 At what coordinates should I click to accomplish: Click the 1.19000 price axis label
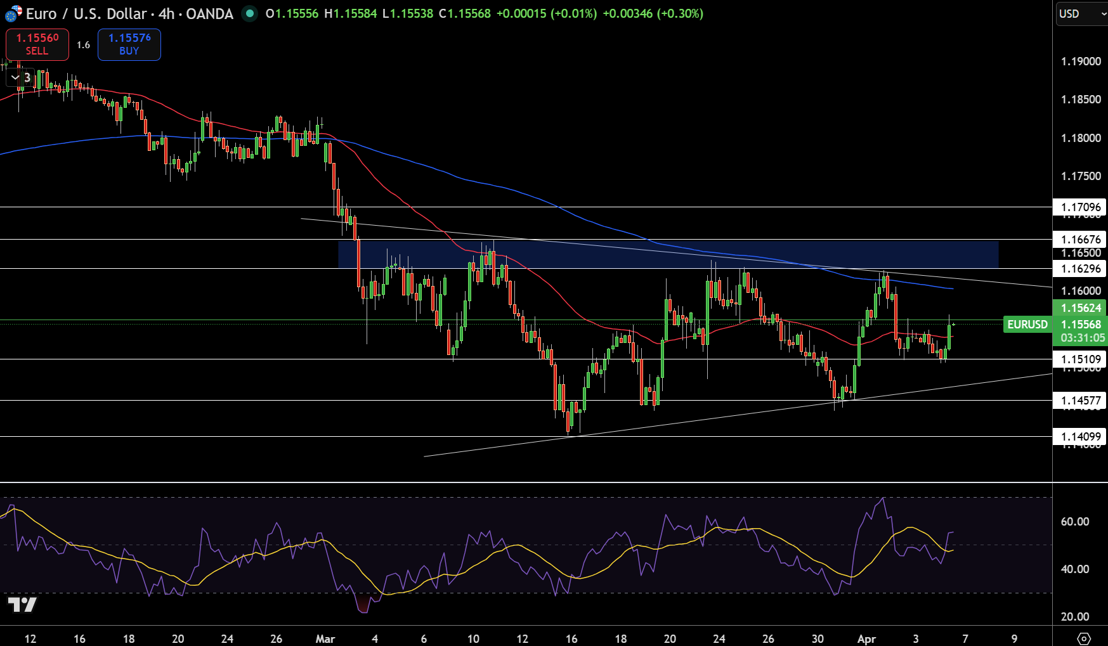pyautogui.click(x=1081, y=61)
